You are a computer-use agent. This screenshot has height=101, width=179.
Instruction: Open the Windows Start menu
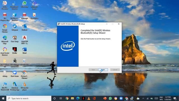tap(3, 98)
